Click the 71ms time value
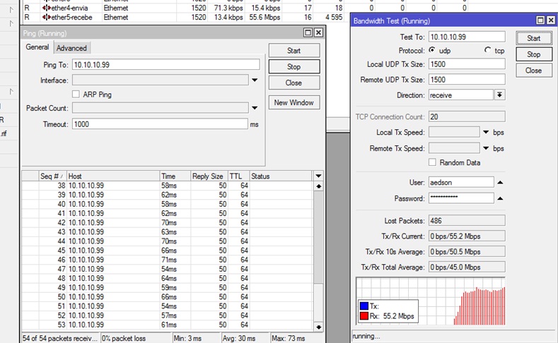 (169, 260)
